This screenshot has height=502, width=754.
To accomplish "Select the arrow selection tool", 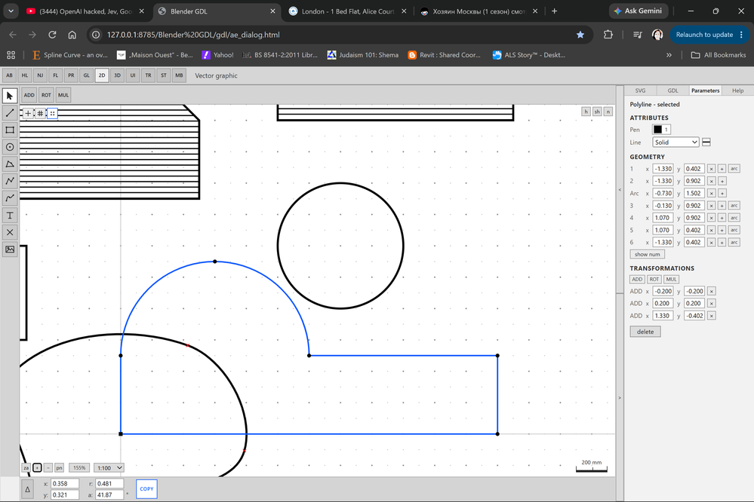I will point(10,96).
